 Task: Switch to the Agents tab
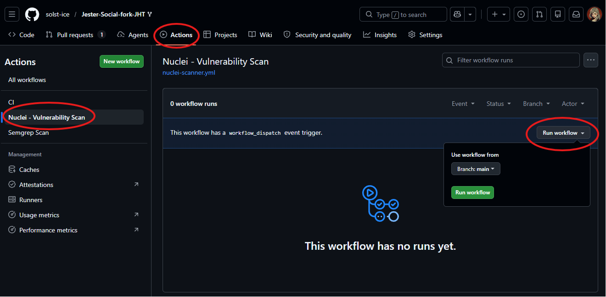[133, 35]
